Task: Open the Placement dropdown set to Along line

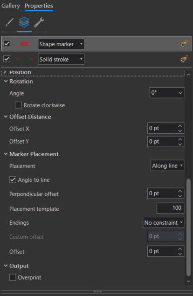Action: tap(167, 165)
